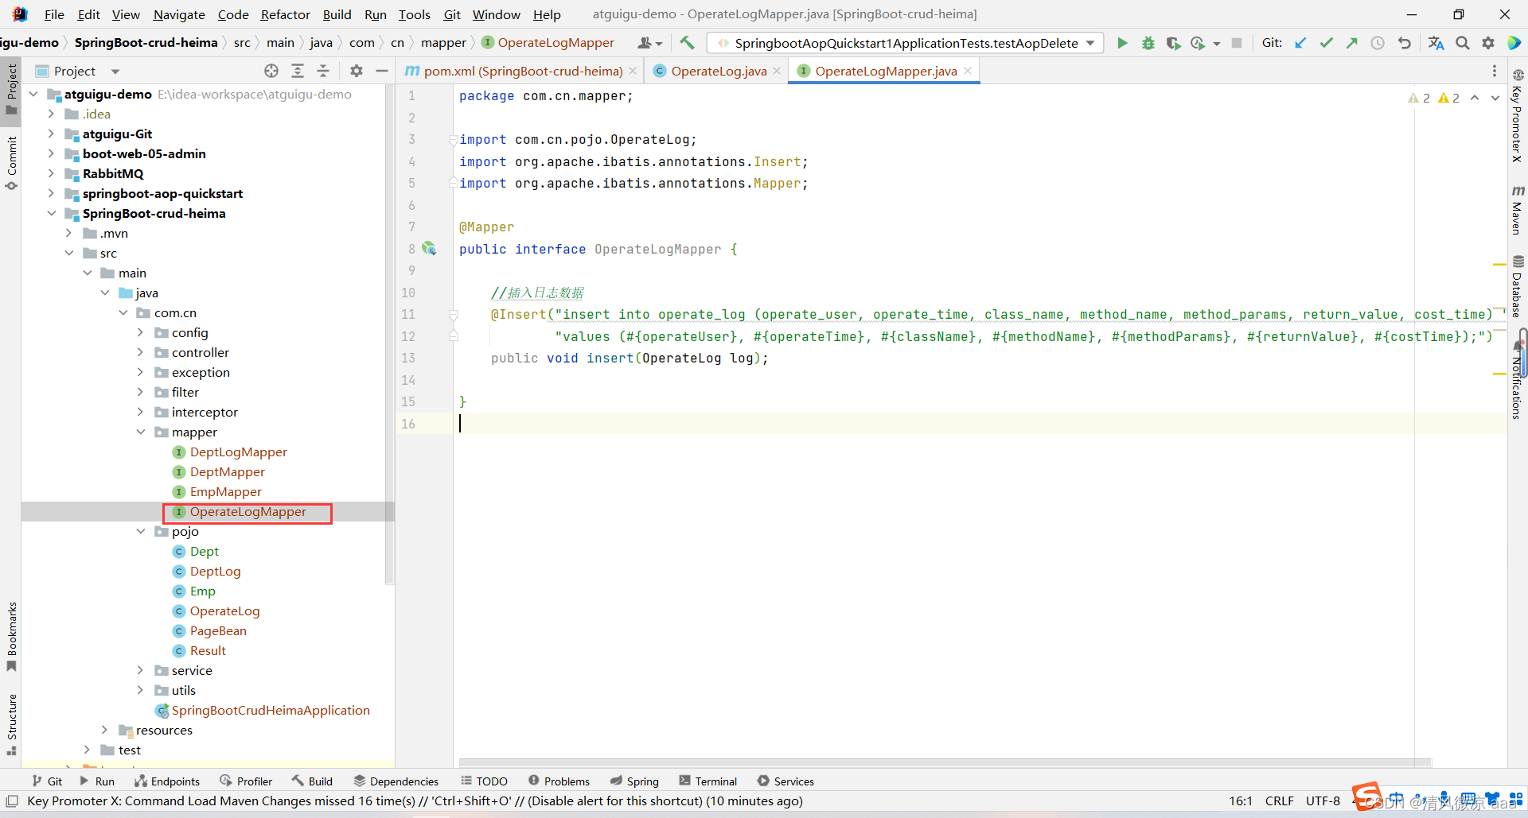Click the editor horizontal scrollbar
The image size is (1528, 818).
point(945,762)
